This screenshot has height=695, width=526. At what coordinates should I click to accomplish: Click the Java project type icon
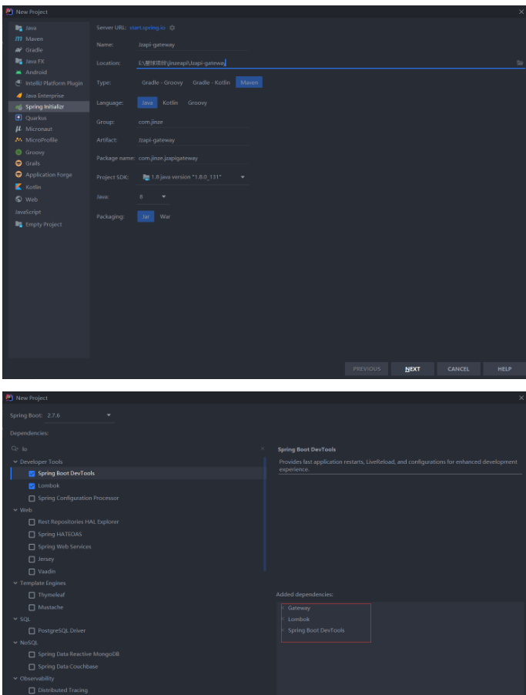click(x=18, y=28)
